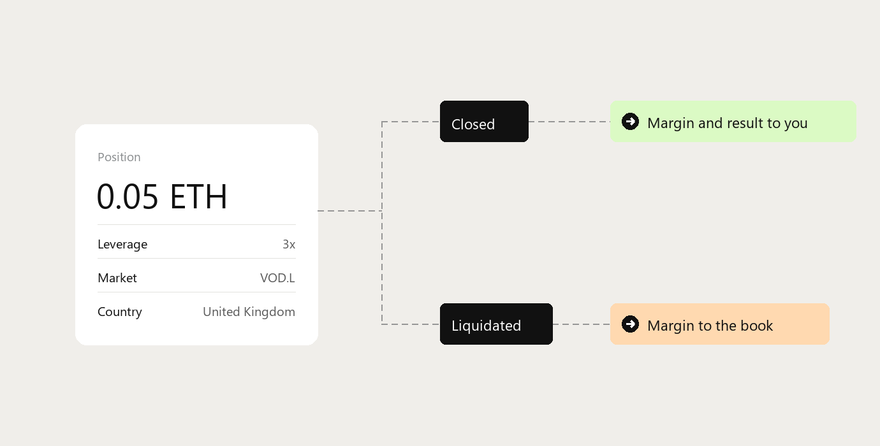Click the 0.05 ETH position amount
Viewport: 880px width, 446px height.
click(x=162, y=196)
